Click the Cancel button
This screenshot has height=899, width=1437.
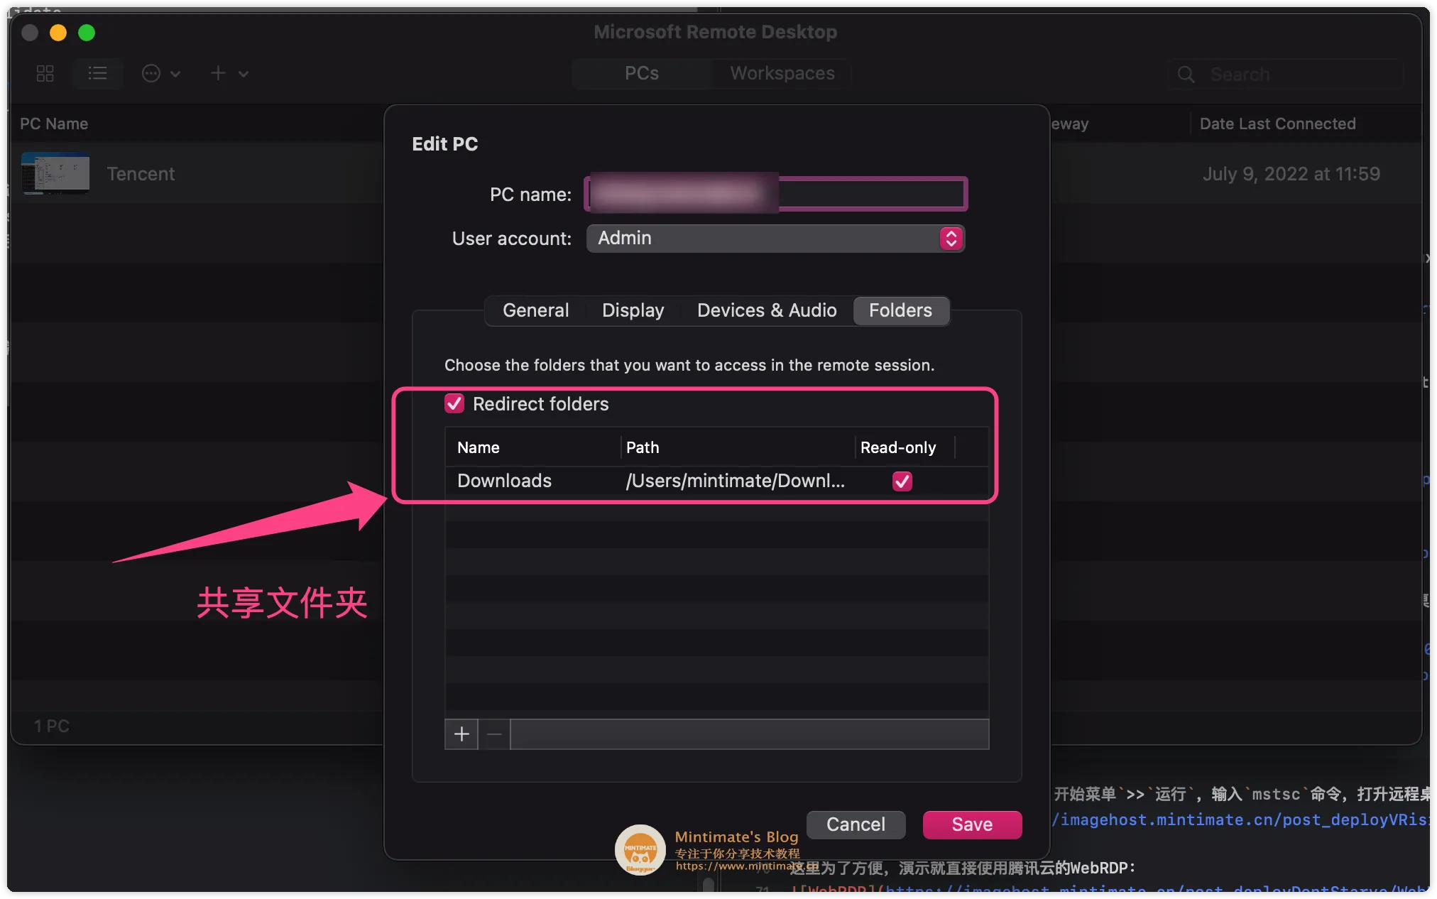pos(856,824)
